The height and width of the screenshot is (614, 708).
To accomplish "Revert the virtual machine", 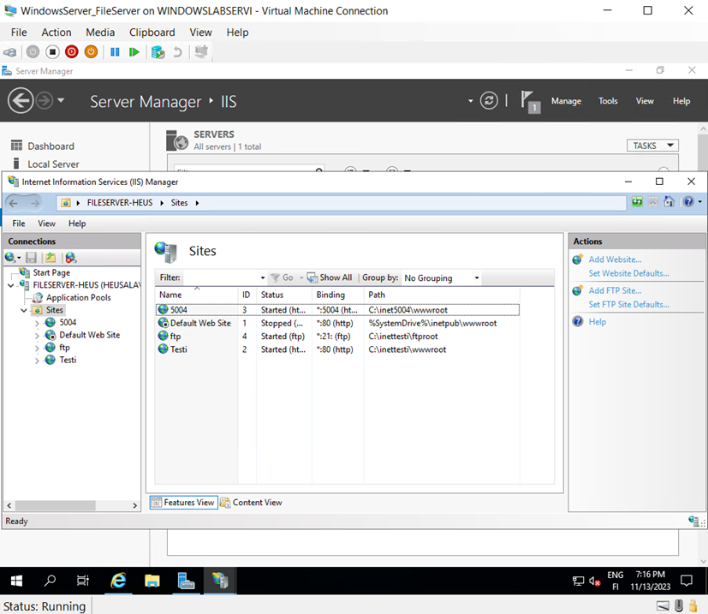I will coord(177,51).
